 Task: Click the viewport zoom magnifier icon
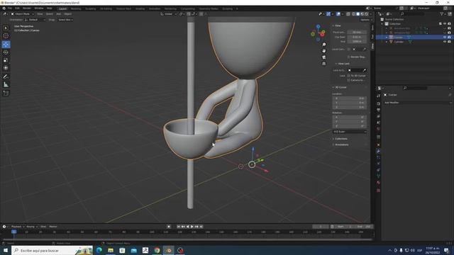click(323, 44)
